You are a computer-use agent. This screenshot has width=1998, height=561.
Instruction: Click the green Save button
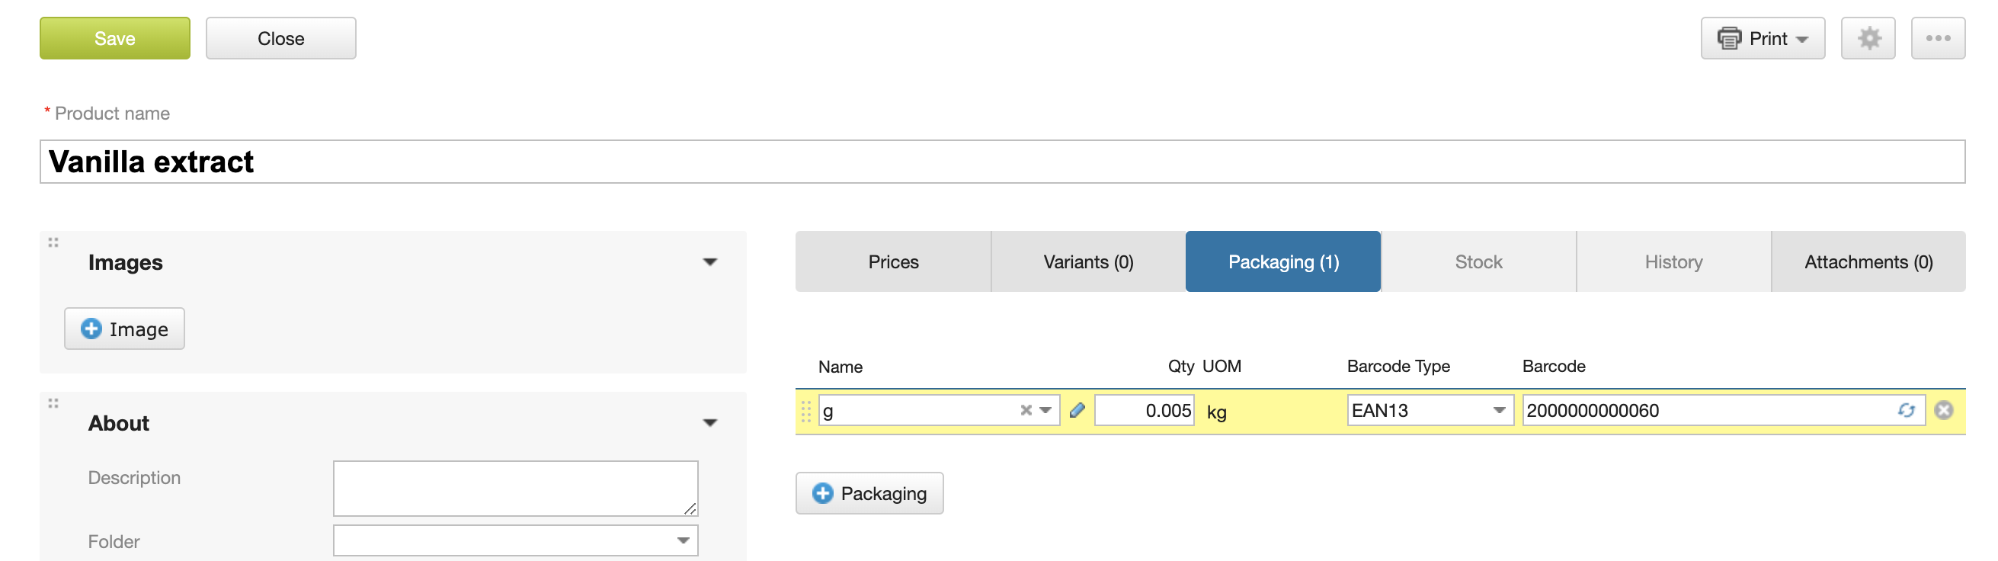(x=115, y=38)
